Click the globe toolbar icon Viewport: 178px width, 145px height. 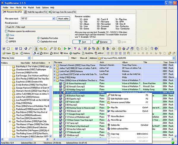click(124, 49)
